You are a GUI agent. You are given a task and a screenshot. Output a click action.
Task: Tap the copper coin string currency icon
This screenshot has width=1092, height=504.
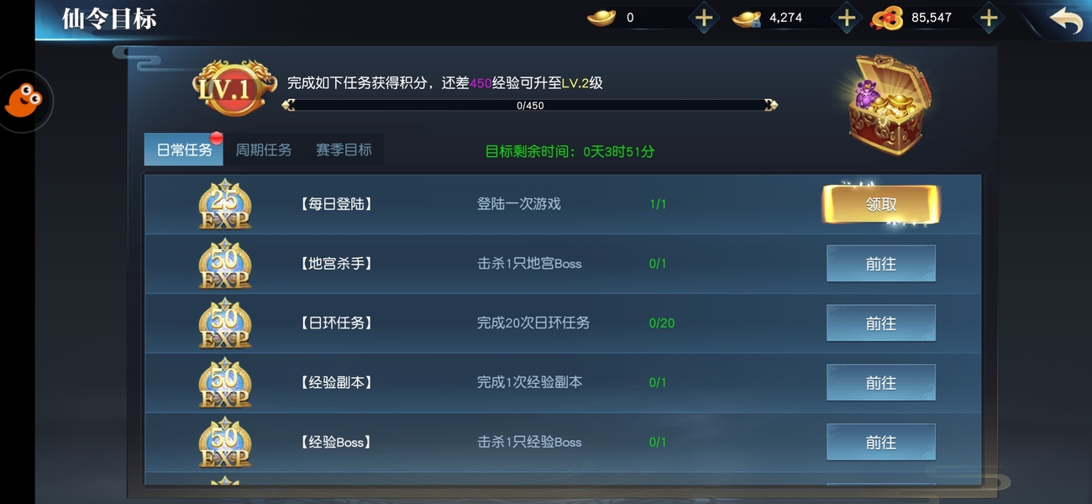[887, 18]
